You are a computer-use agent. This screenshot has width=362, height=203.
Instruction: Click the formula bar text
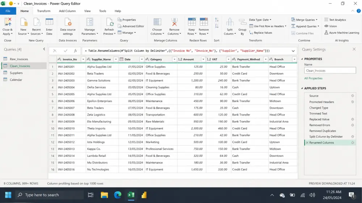coord(177,51)
